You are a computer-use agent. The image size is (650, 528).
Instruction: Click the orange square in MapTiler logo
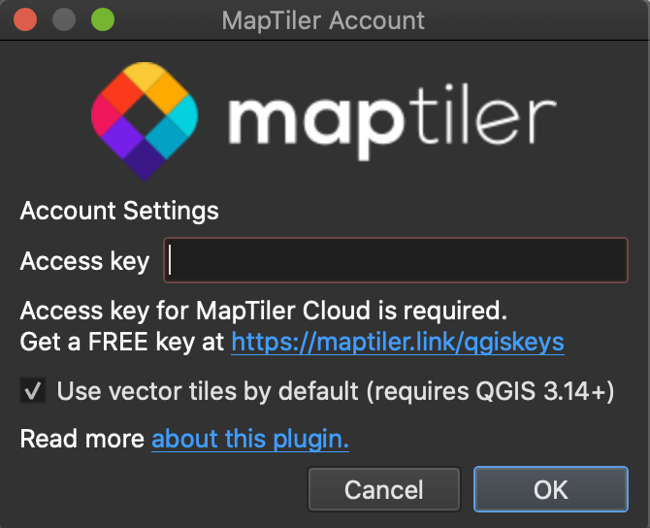pos(167,93)
